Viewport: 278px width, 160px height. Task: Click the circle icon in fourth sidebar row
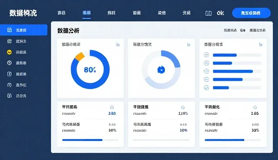point(10,63)
